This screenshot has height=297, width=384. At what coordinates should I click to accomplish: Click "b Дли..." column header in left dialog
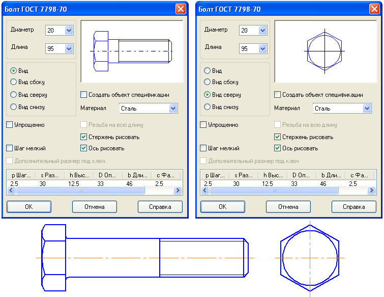tap(137, 175)
